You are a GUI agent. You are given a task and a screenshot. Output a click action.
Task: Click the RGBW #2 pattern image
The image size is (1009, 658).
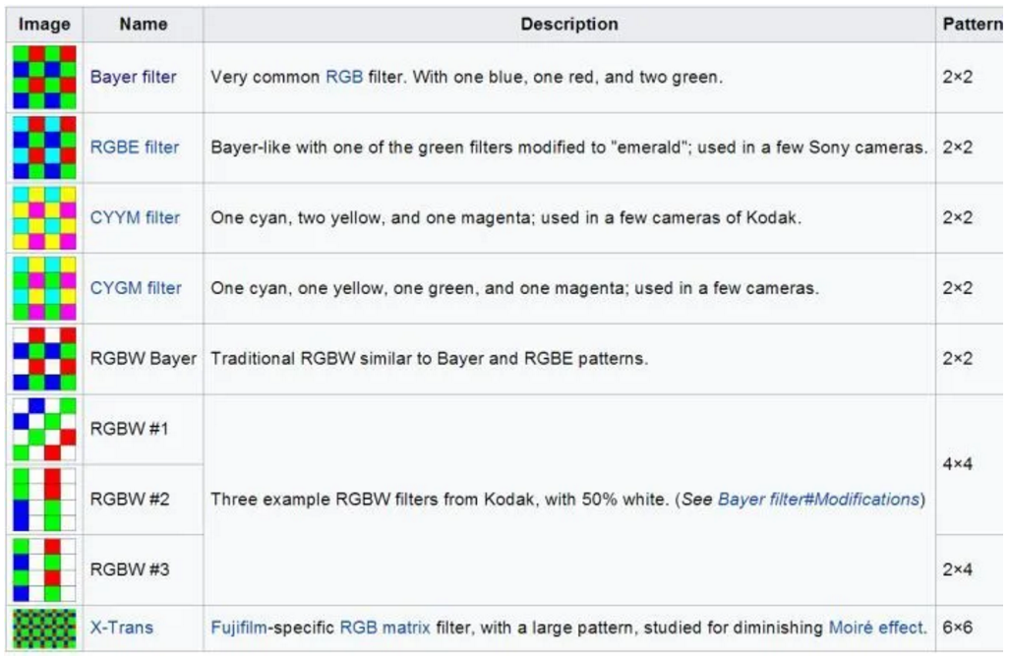(43, 500)
